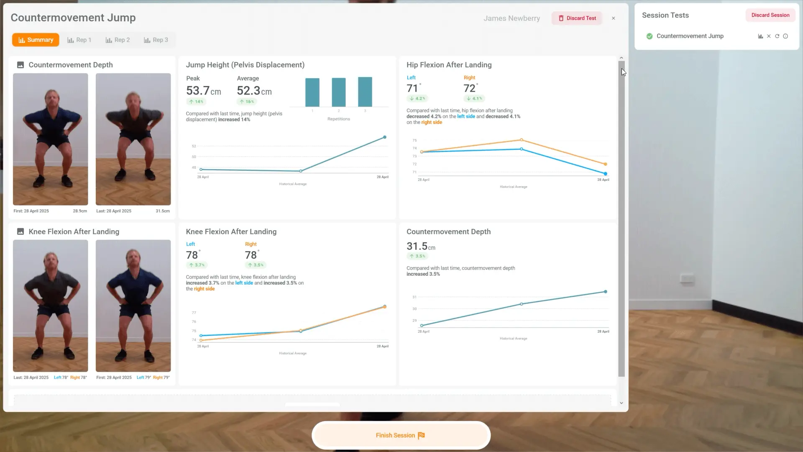Viewport: 803px width, 452px height.
Task: Click the green completed checkmark icon
Action: tap(650, 36)
